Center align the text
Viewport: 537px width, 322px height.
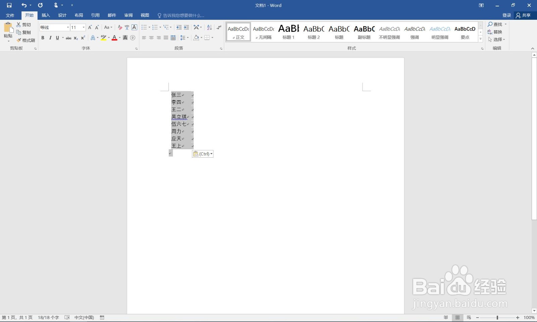[151, 38]
